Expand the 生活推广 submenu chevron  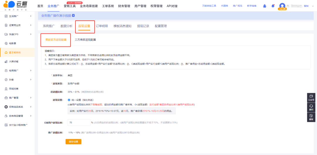[31, 16]
